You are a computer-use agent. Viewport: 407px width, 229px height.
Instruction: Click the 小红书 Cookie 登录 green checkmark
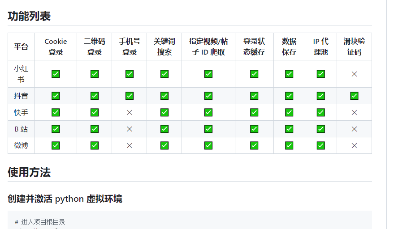click(56, 74)
